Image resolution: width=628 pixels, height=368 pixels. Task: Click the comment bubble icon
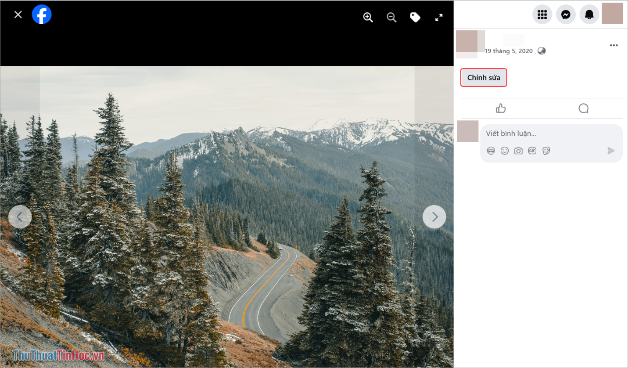pos(583,108)
